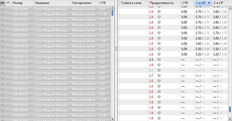The height and width of the screenshot is (121, 232).
Task: Click the left table's vertical scrollbar thumb
Action: pos(112,13)
